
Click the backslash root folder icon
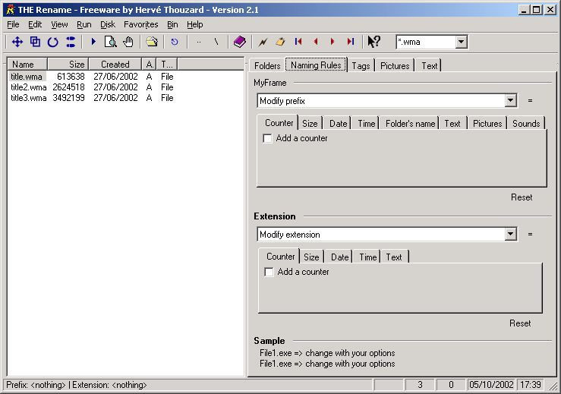[x=216, y=42]
